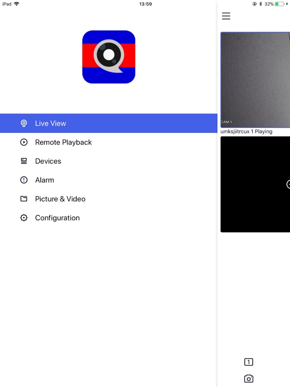Tap the Wi-Fi status icon

17,4
